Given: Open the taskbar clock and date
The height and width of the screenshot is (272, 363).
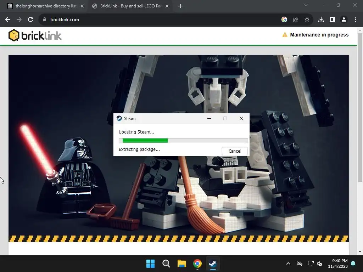Looking at the screenshot, I should pos(338,263).
